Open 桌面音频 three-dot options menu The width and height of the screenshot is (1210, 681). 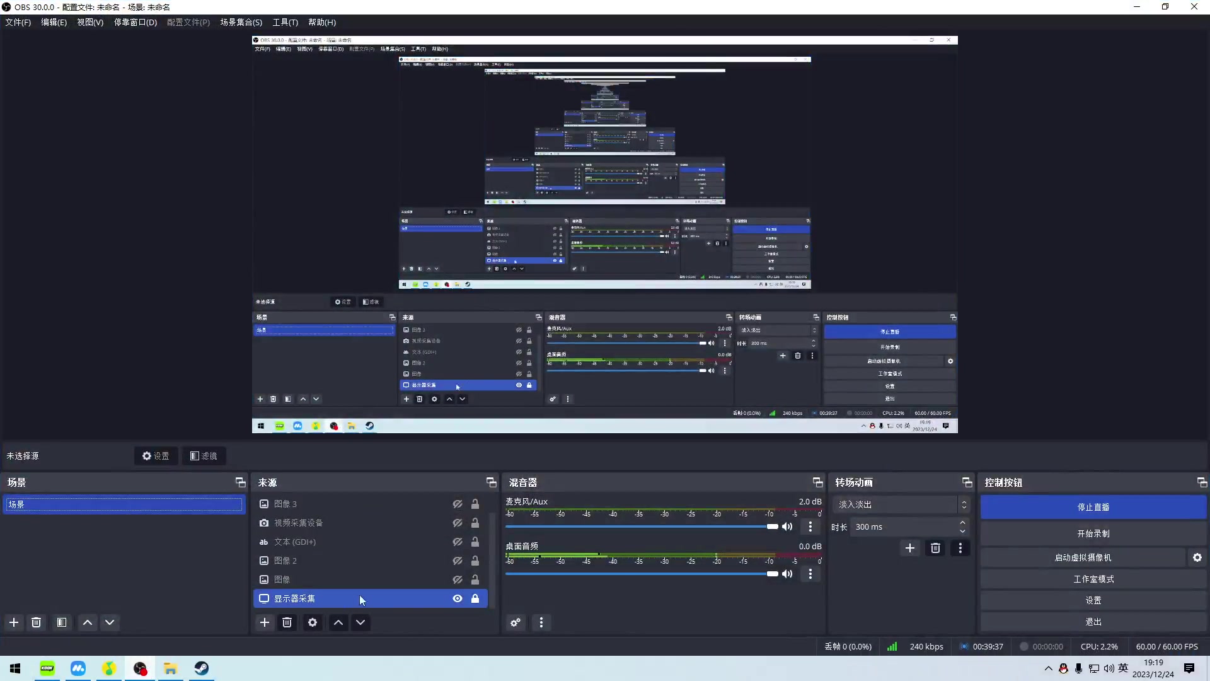[x=810, y=574]
